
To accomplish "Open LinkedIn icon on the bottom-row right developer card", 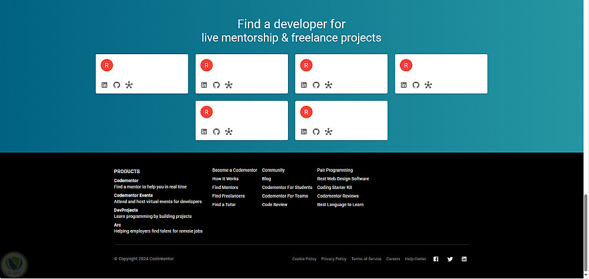I will point(304,131).
